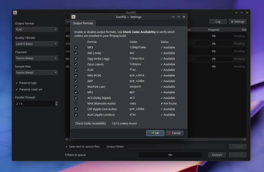Select the libopus codec cell
264x172 pixels.
click(x=135, y=64)
